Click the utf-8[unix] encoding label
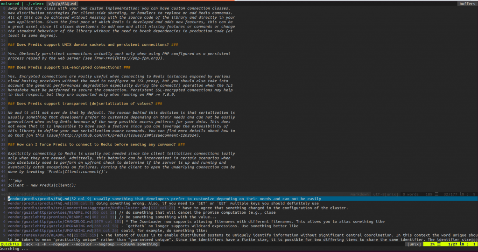This screenshot has height=252, width=478. coord(386,194)
